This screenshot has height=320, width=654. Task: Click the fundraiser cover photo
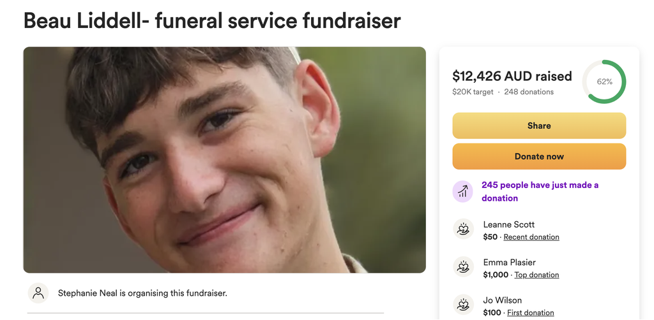coord(224,160)
